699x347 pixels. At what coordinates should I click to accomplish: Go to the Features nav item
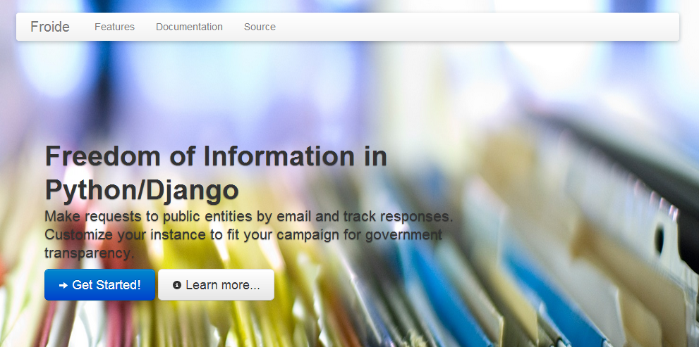pyautogui.click(x=114, y=27)
